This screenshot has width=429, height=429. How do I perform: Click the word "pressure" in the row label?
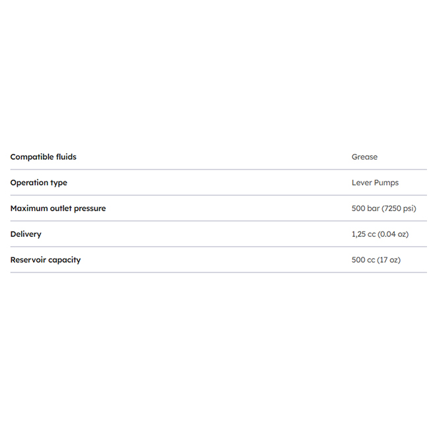tap(92, 209)
